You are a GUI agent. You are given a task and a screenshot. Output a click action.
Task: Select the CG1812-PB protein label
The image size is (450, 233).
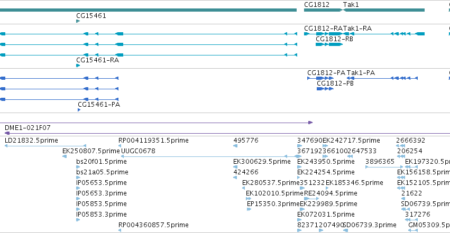(x=335, y=83)
